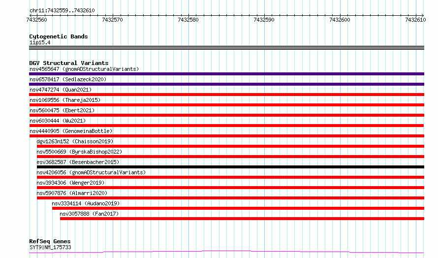The height and width of the screenshot is (258, 438).
Task: Click the red bar for nsv1069556
Action: (226, 105)
